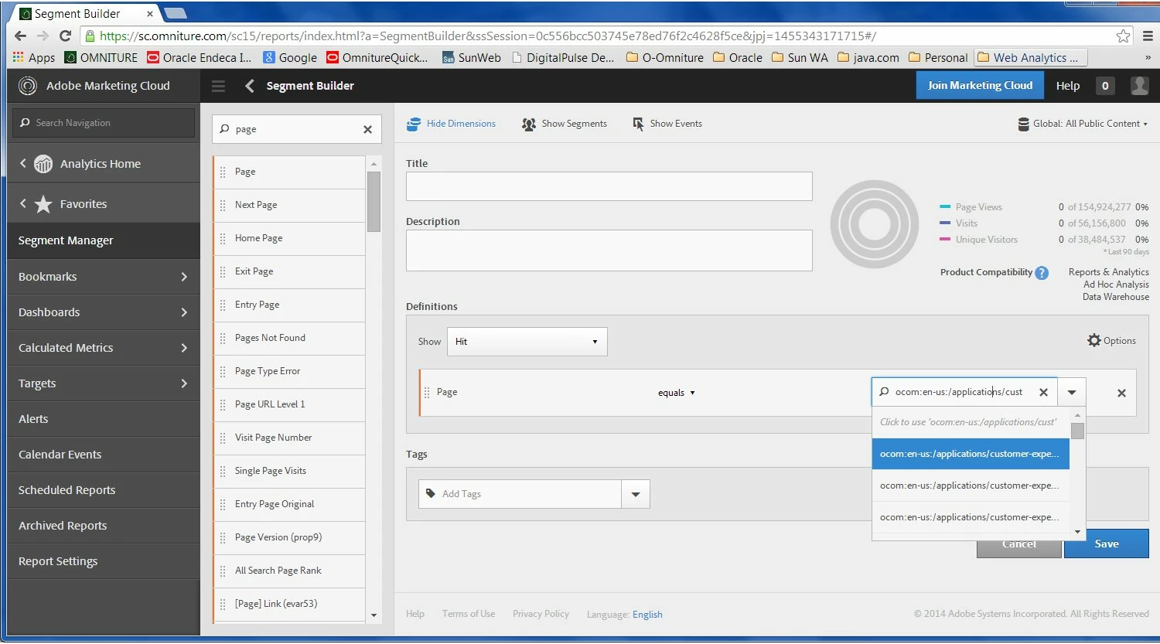Screen dimensions: 1160x644
Task: Open the Terms of Use footer link
Action: coord(469,614)
